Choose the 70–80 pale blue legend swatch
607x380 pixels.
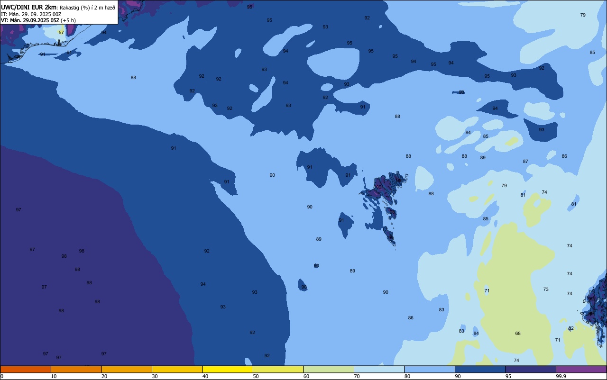(x=379, y=369)
